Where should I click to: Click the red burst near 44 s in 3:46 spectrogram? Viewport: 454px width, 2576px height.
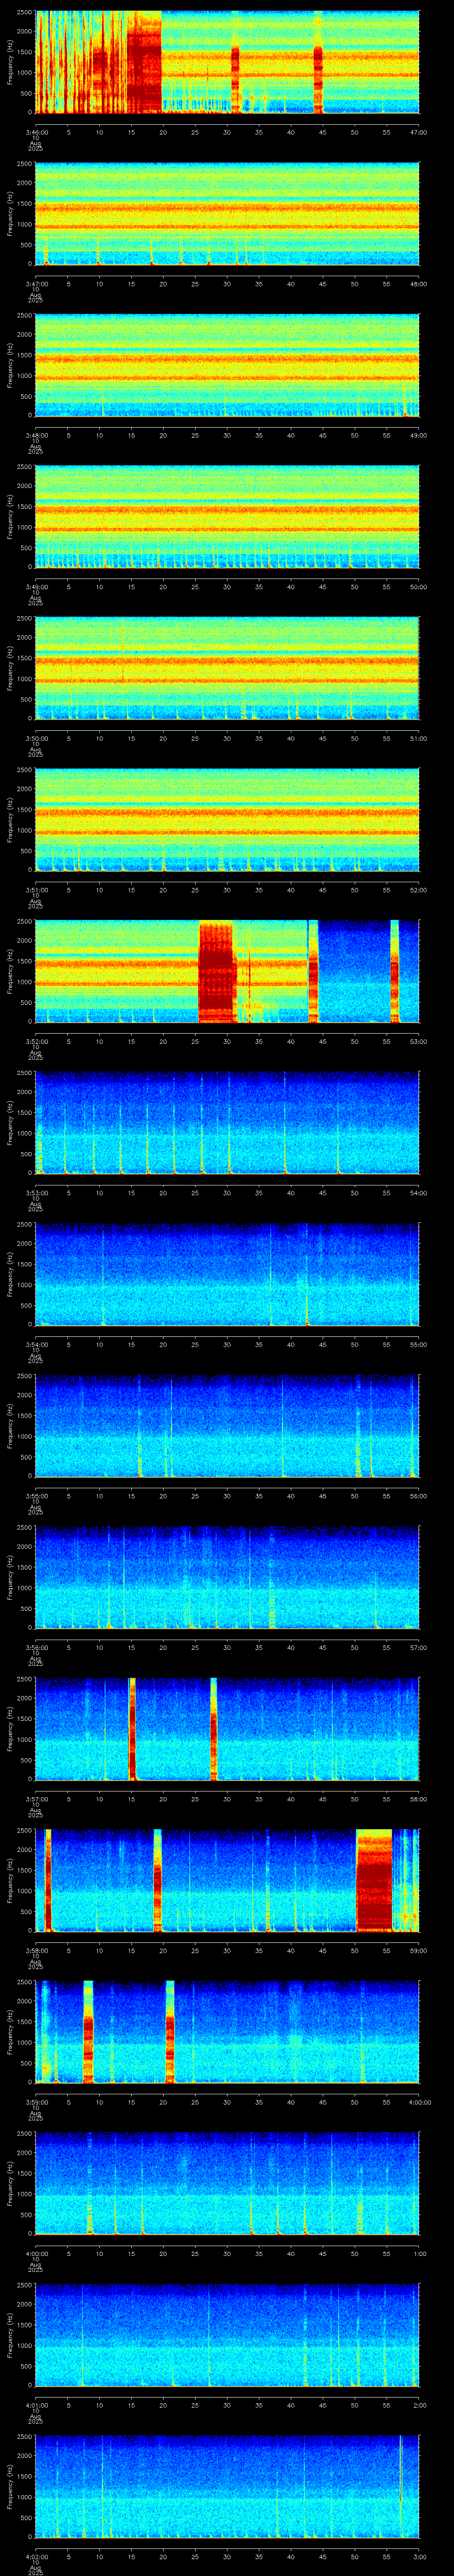click(318, 62)
